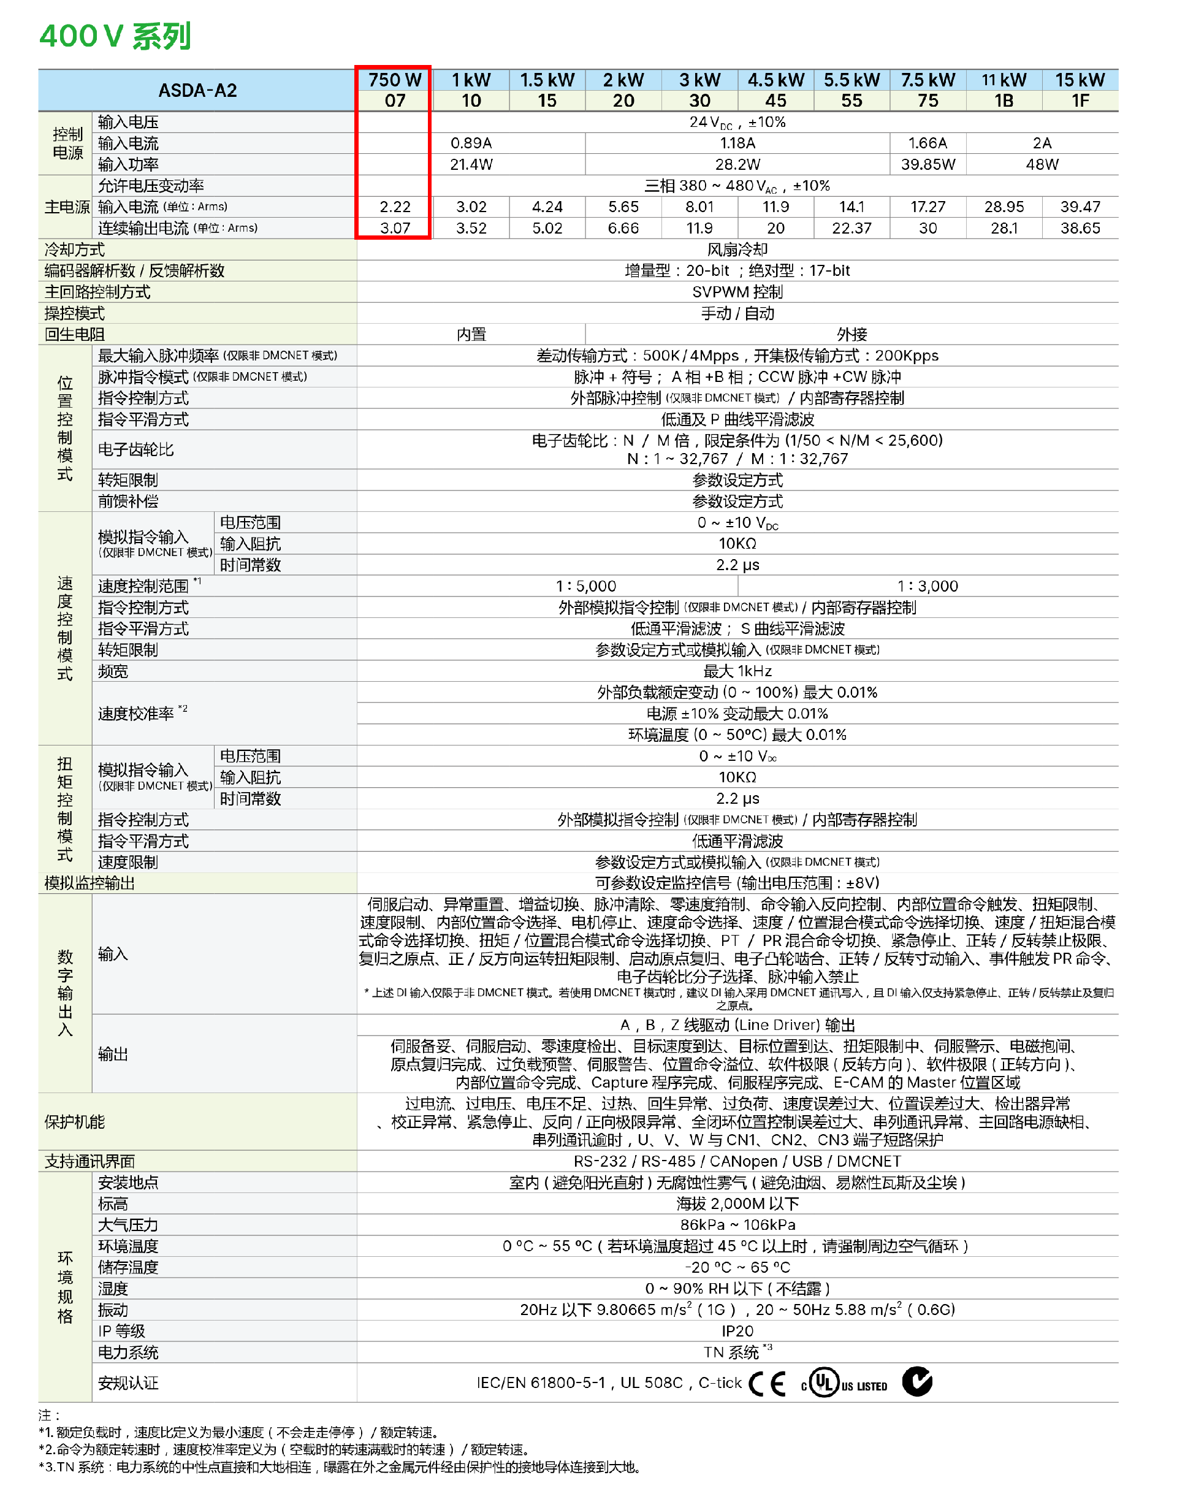Click the 39.85W input power cell
This screenshot has height=1491, width=1177.
928,165
